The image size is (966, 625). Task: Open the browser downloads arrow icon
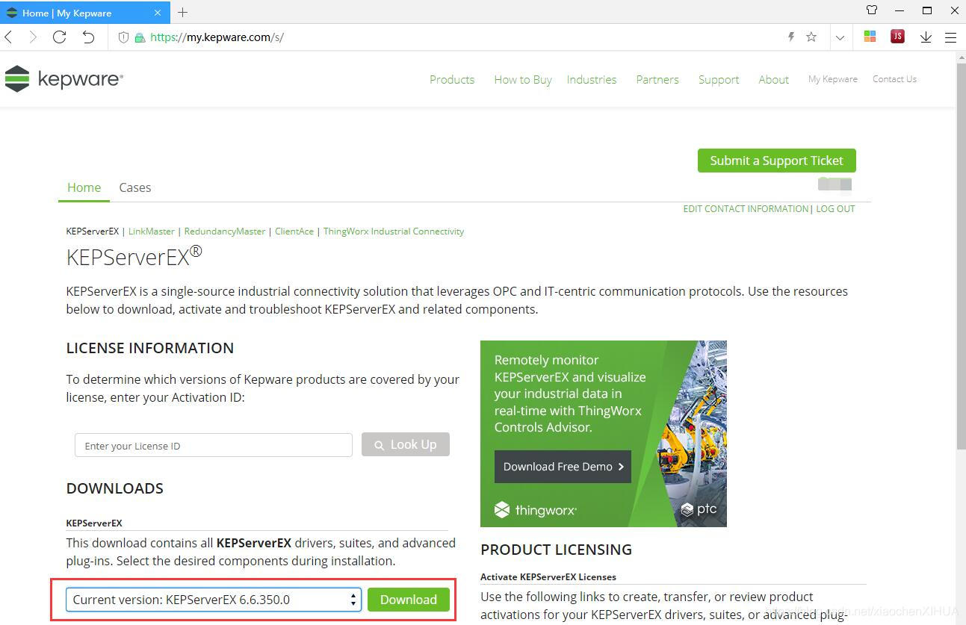[926, 37]
